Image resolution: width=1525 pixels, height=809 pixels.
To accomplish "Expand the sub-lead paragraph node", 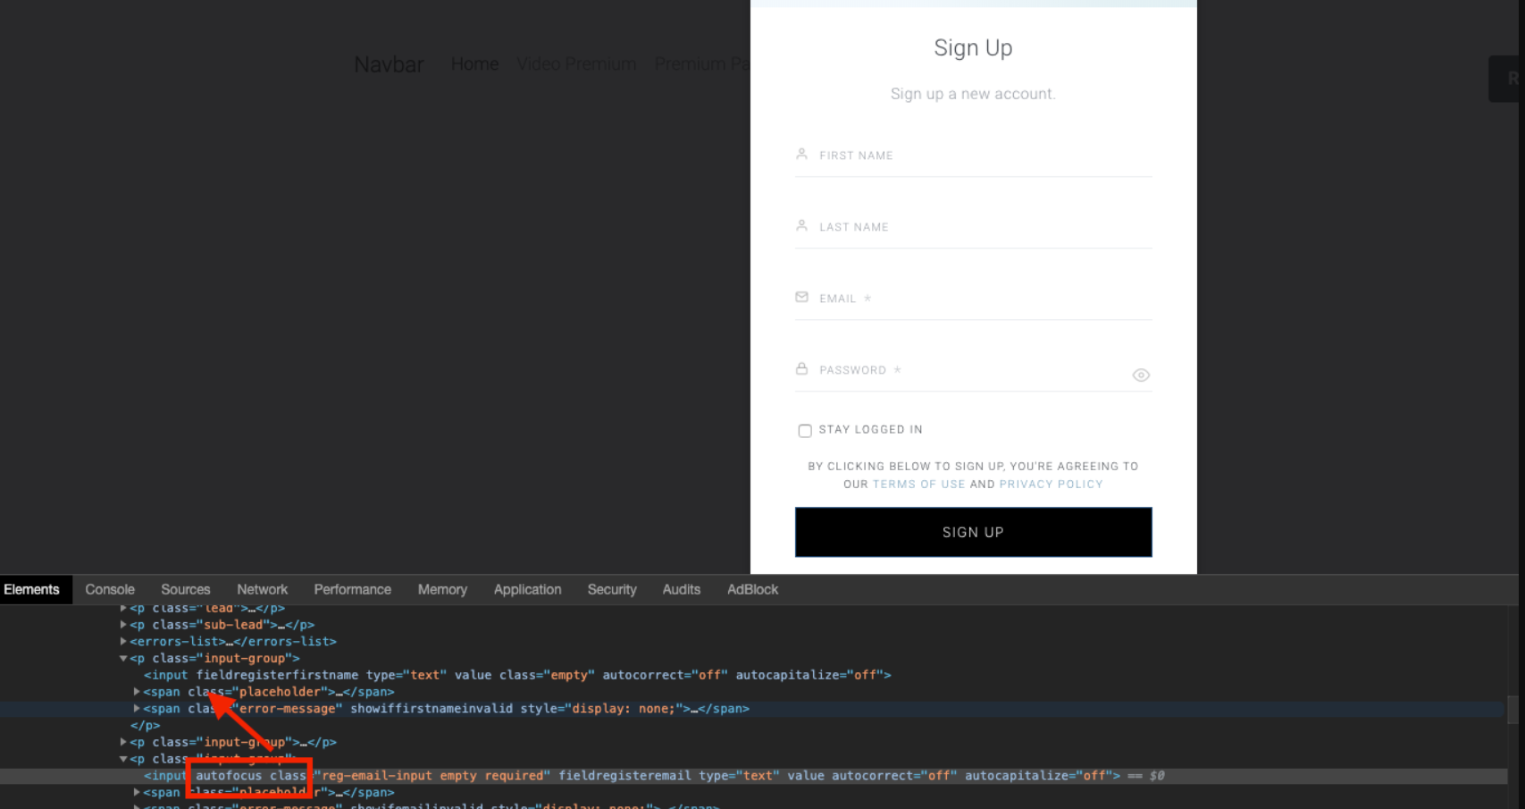I will [x=123, y=624].
